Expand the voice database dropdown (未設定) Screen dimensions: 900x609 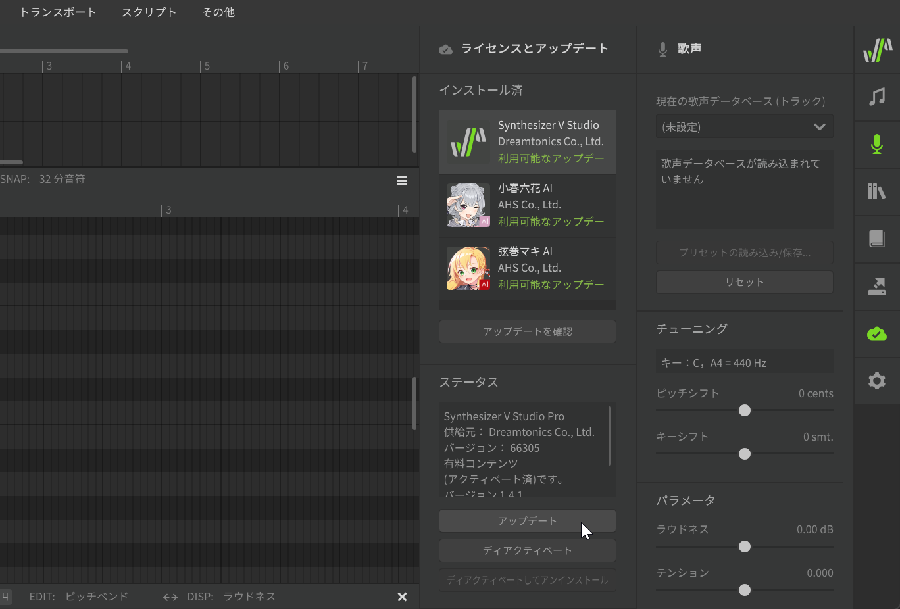pyautogui.click(x=745, y=127)
